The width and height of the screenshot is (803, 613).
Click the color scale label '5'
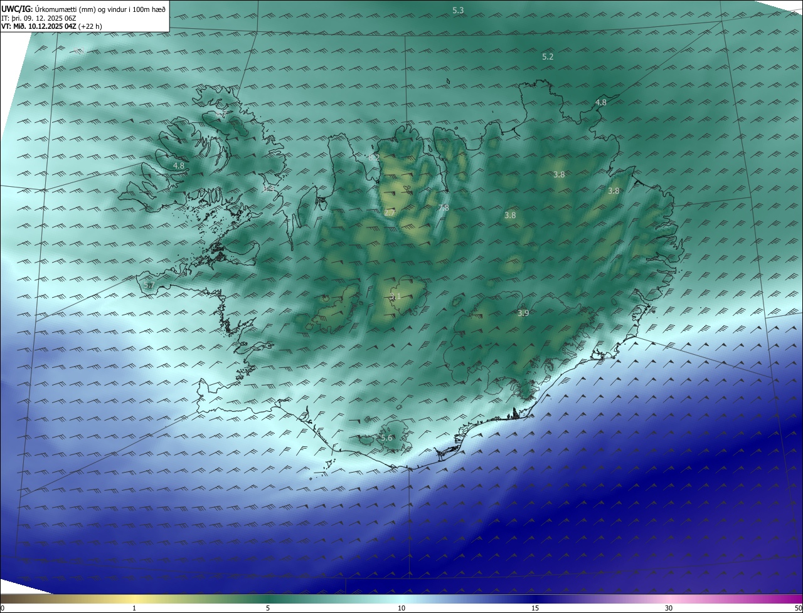coord(268,608)
